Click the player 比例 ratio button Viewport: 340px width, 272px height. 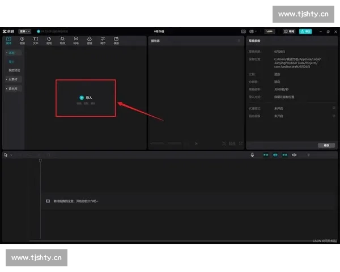click(x=232, y=143)
